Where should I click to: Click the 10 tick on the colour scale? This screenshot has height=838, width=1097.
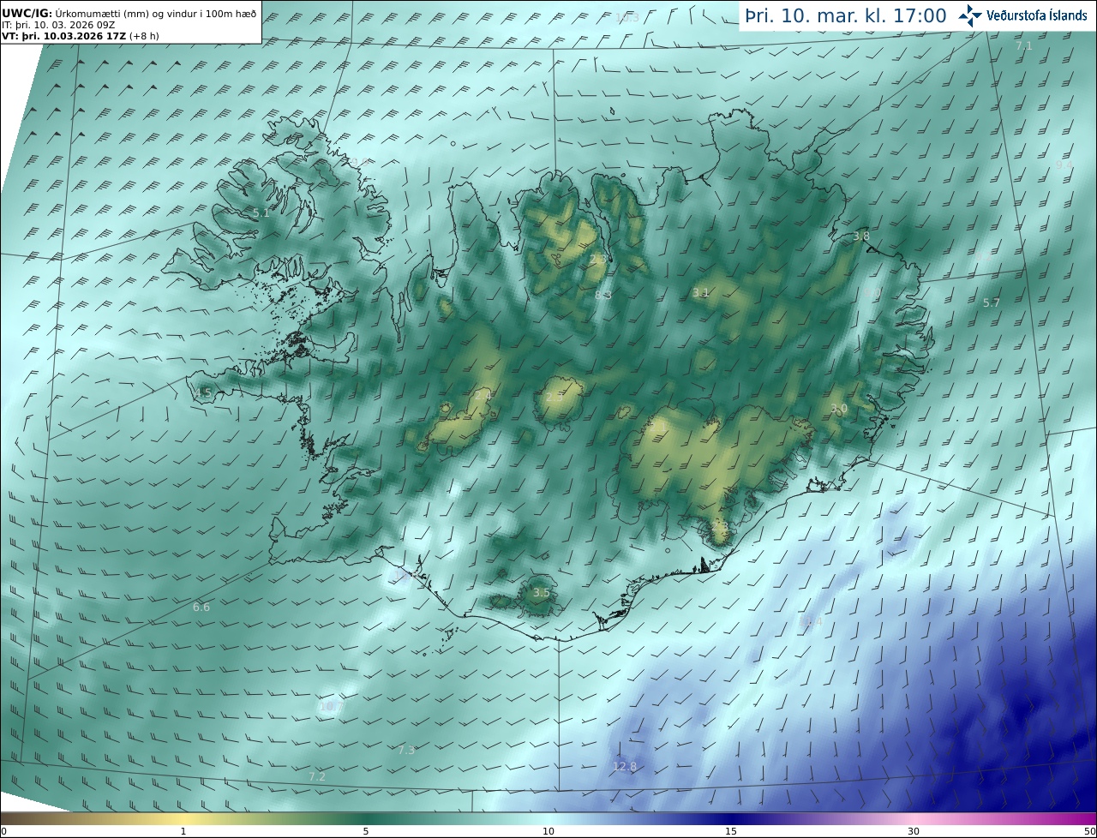pos(548,831)
